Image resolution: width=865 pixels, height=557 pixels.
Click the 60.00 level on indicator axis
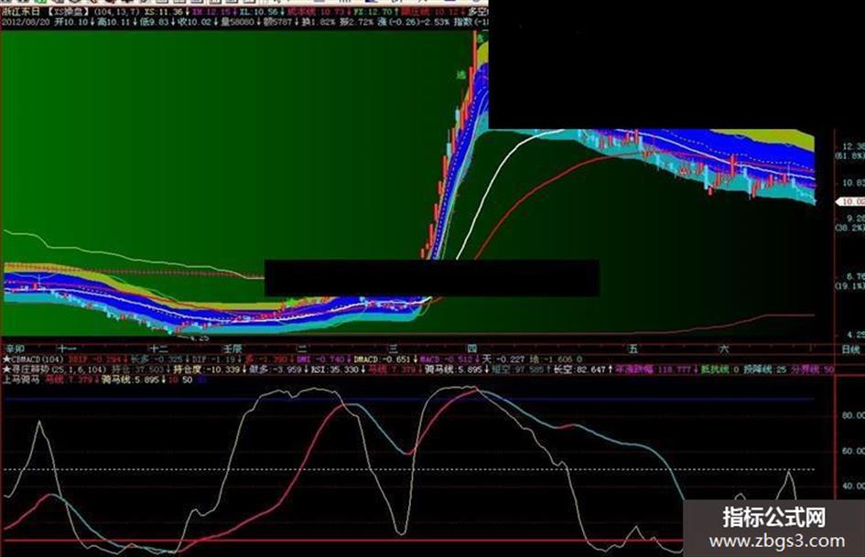(853, 451)
